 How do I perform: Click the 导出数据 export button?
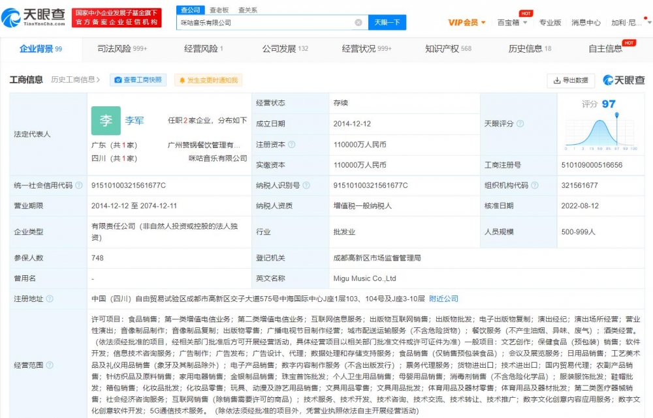click(x=571, y=80)
